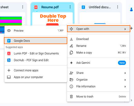Click the blue person icon in the side panel
This screenshot has width=134, height=106.
pyautogui.click(x=131, y=9)
